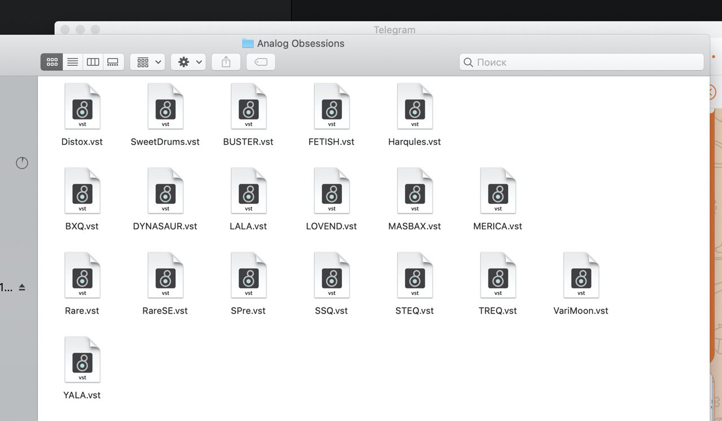The height and width of the screenshot is (421, 722).
Task: Select the BUSTER.vst file icon
Action: (249, 106)
